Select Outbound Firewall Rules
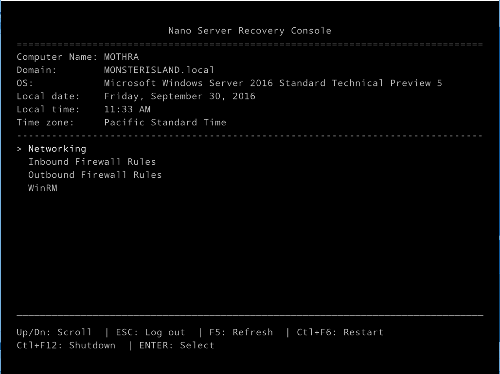 (x=95, y=174)
